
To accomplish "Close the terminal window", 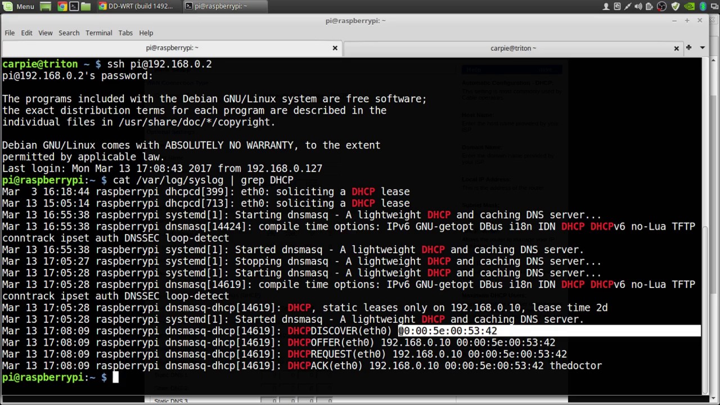I will [700, 20].
